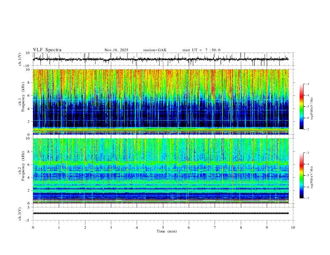Click the upper PSD color scale bar
Image resolution: width=330 pixels, height=255 pixels.
(x=301, y=107)
